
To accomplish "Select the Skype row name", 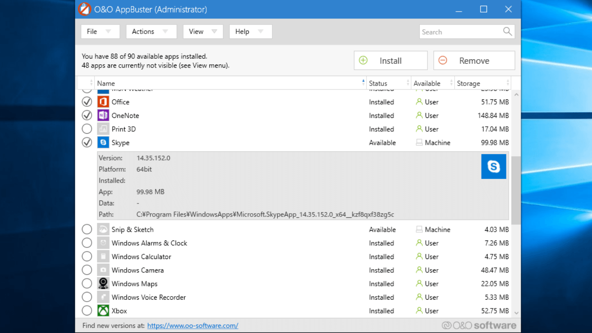I will [120, 142].
